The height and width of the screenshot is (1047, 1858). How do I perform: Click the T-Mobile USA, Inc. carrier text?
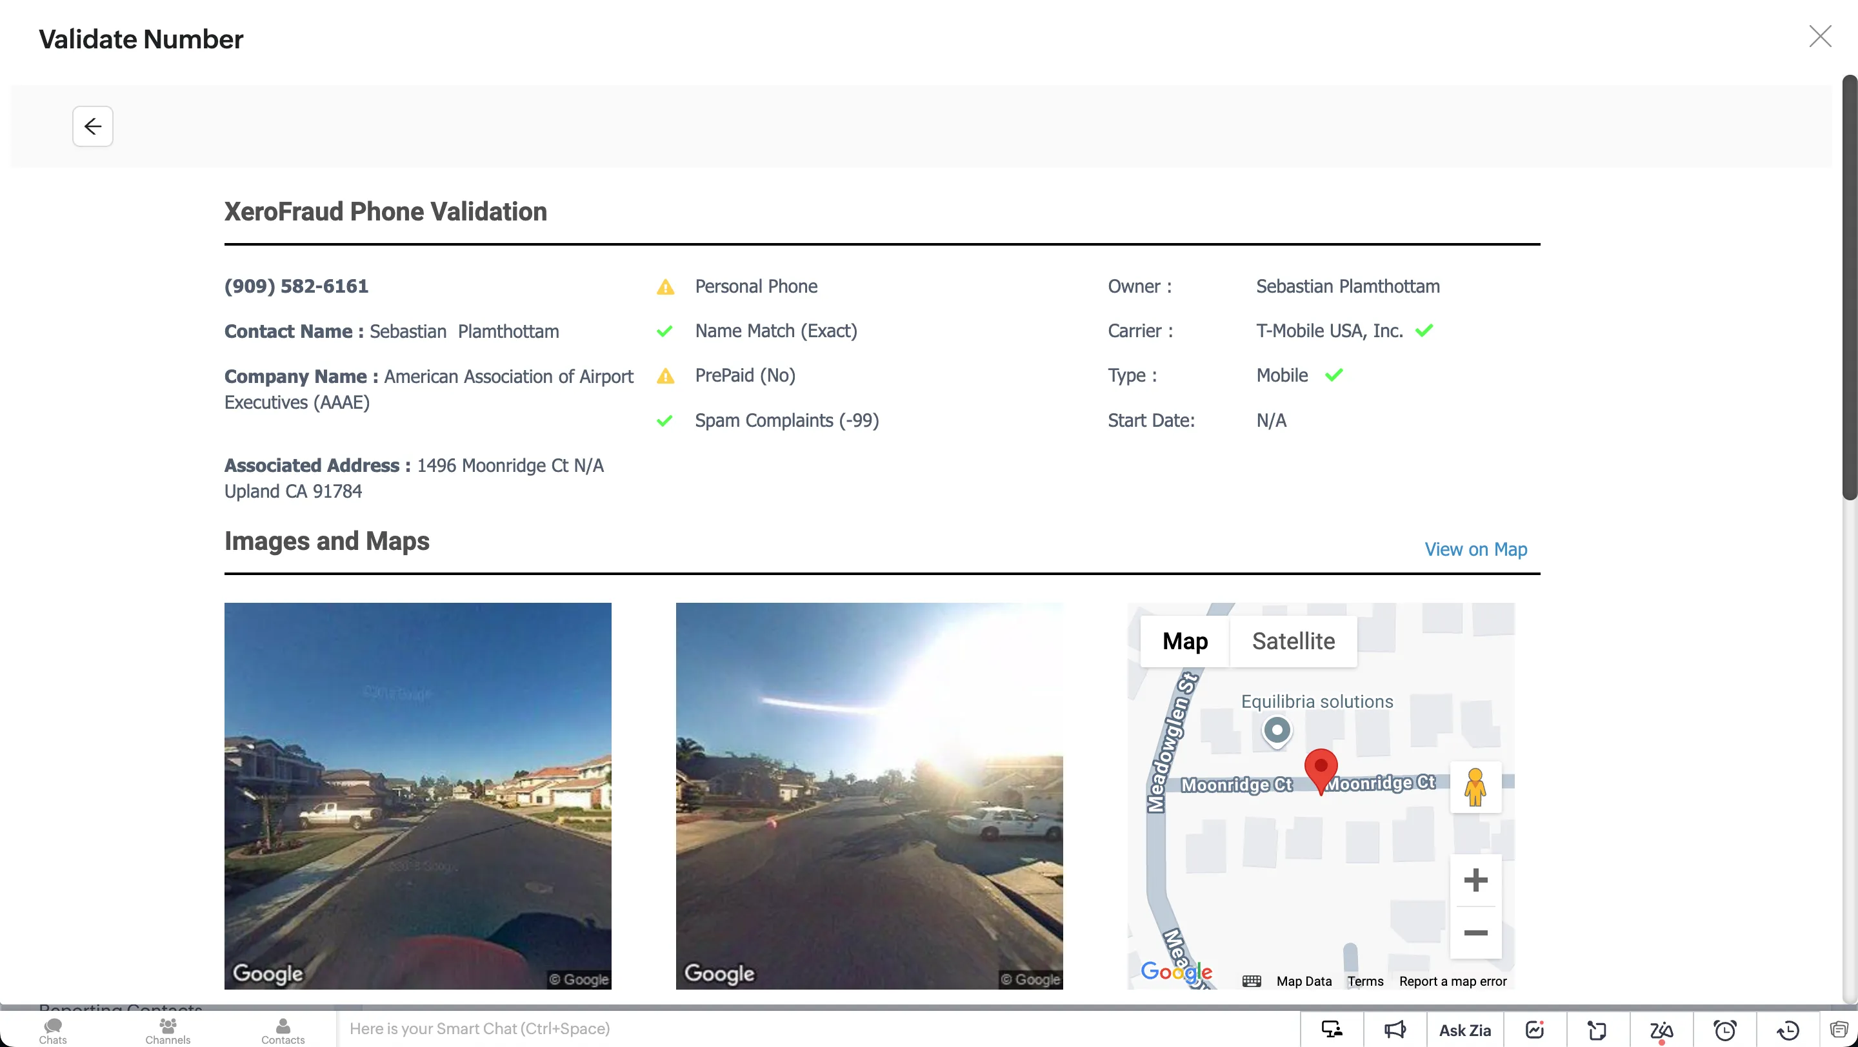coord(1329,331)
